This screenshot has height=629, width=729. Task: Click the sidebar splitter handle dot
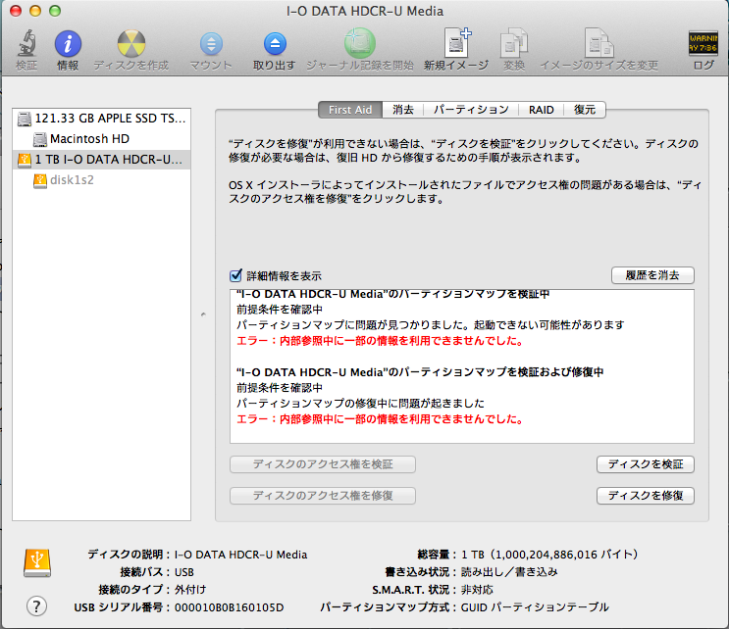pos(203,314)
